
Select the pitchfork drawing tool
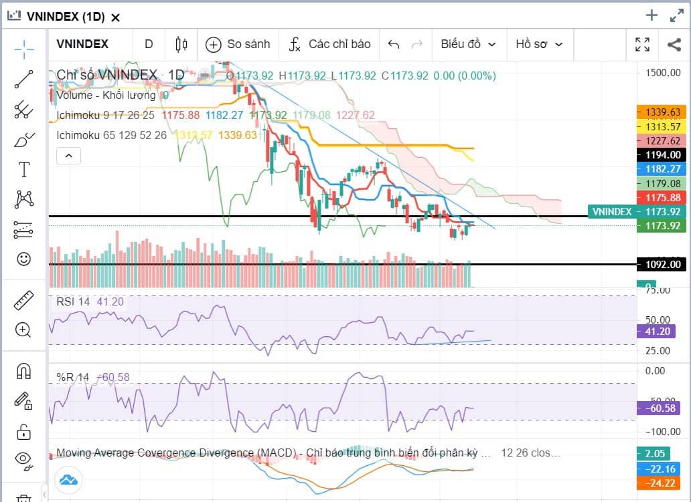(24, 110)
